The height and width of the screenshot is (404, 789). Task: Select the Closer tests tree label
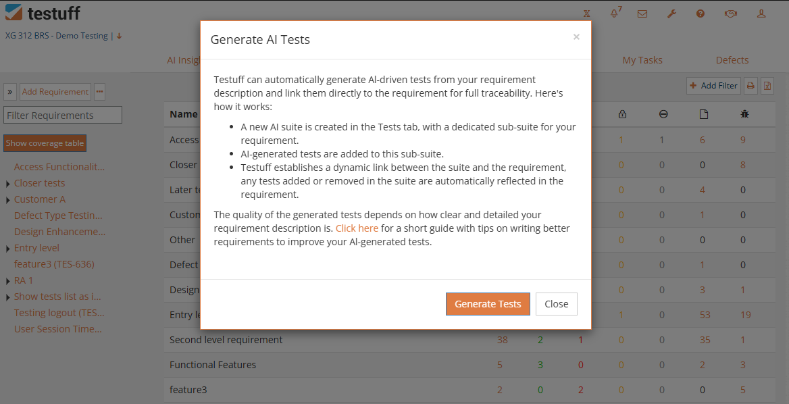39,182
